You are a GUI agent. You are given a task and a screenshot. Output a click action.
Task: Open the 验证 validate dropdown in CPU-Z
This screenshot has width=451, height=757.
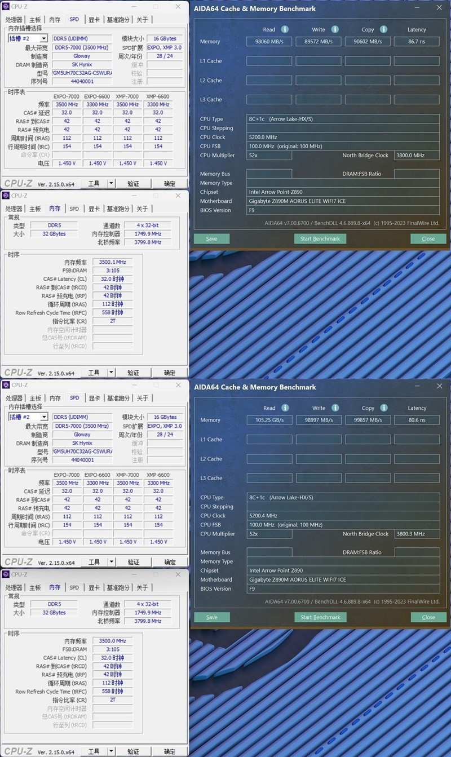(x=134, y=183)
